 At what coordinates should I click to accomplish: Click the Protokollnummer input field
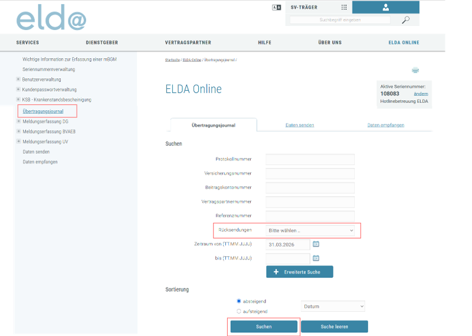coord(310,159)
